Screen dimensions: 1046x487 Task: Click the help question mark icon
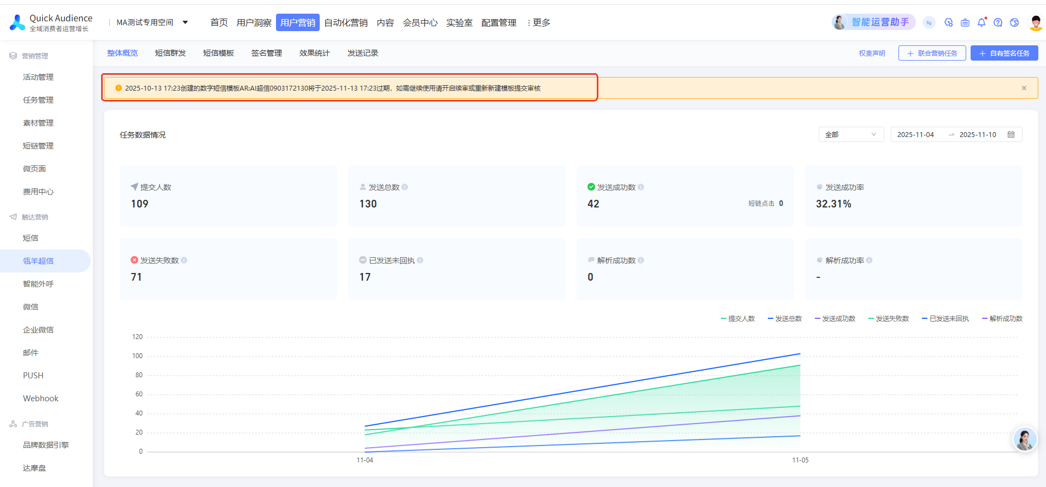click(998, 22)
